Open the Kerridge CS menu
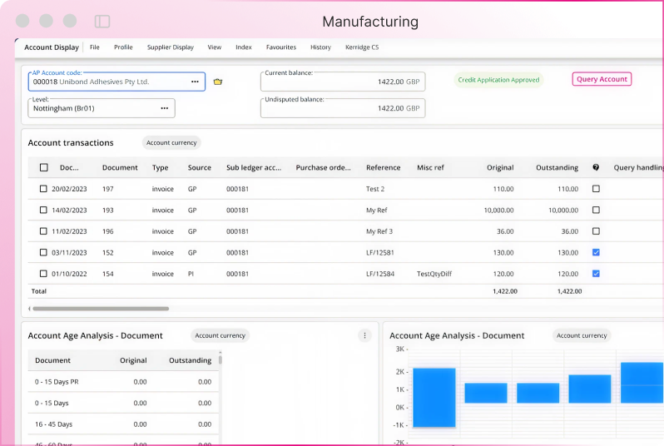This screenshot has height=446, width=664. pyautogui.click(x=362, y=47)
